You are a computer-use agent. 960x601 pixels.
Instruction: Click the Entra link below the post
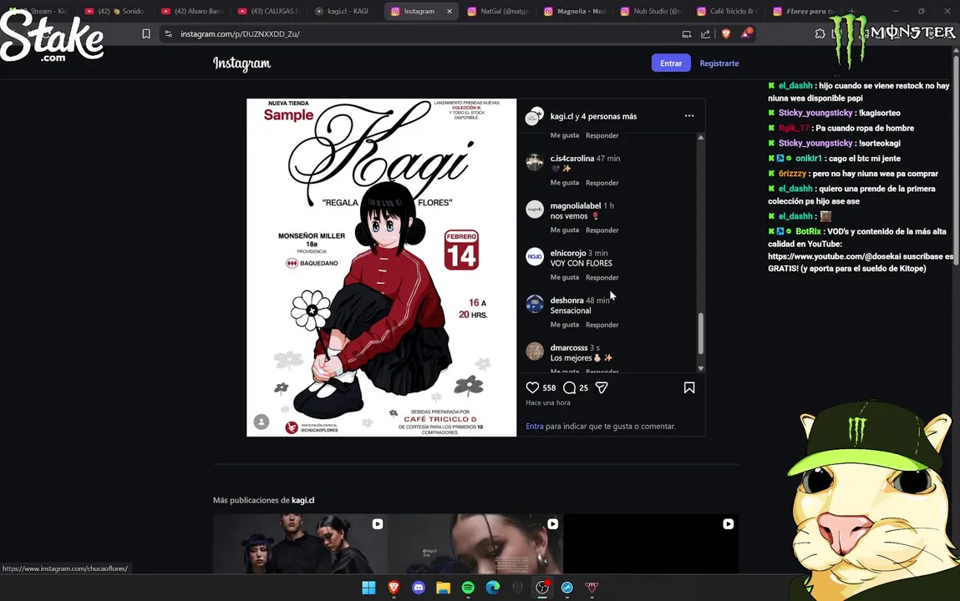tap(535, 427)
